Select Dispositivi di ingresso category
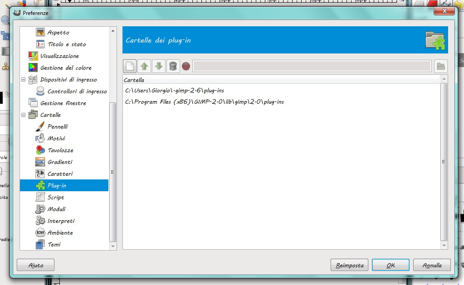464x285 pixels. (x=68, y=80)
